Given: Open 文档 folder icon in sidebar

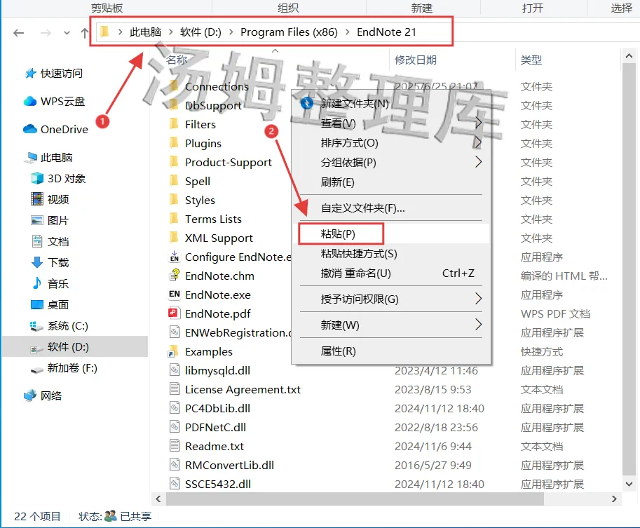Looking at the screenshot, I should (37, 241).
